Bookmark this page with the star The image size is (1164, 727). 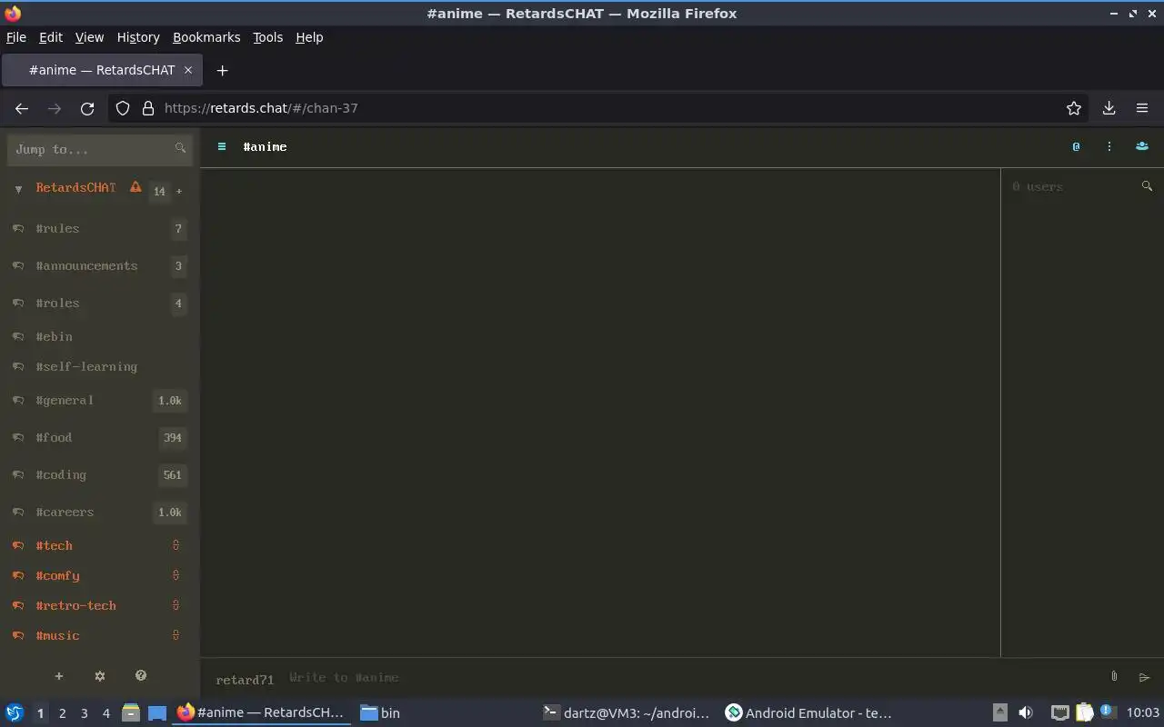(x=1074, y=108)
